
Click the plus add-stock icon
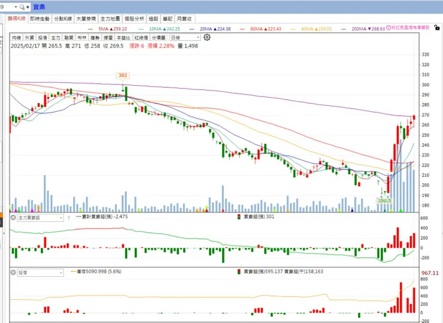pos(28,7)
